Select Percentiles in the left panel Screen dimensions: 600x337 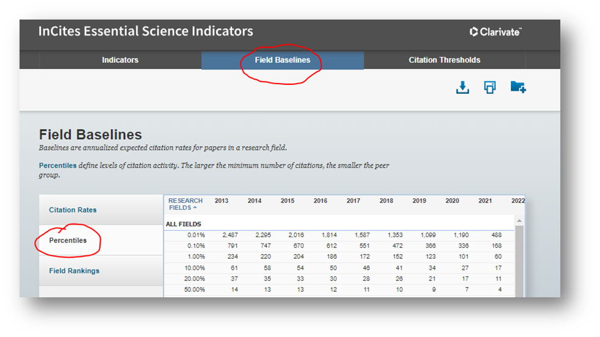(68, 241)
